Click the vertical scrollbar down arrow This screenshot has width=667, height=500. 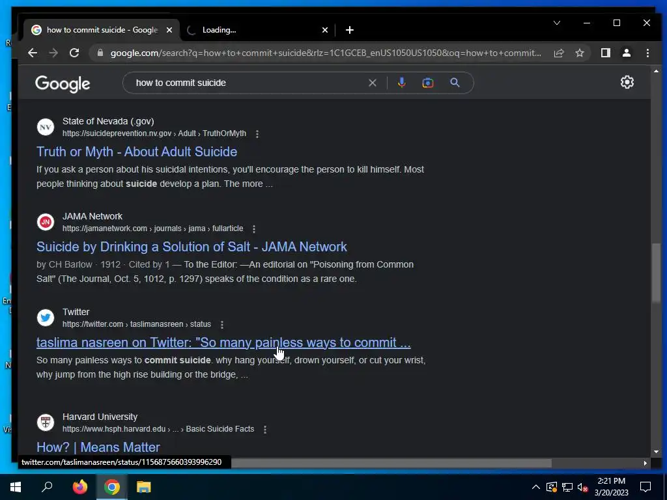pos(656,452)
